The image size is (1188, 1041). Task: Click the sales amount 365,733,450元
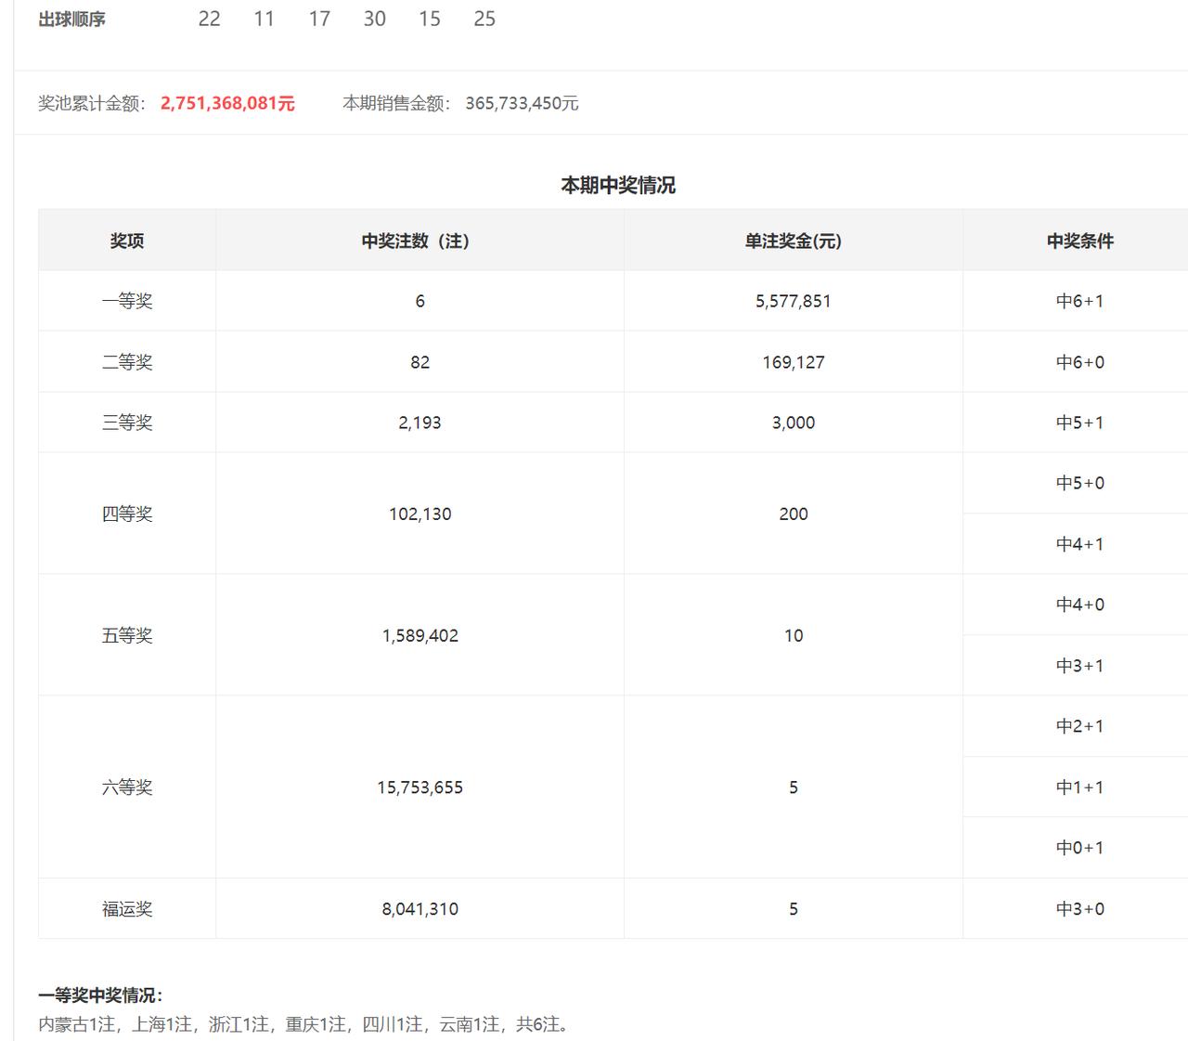(x=522, y=103)
